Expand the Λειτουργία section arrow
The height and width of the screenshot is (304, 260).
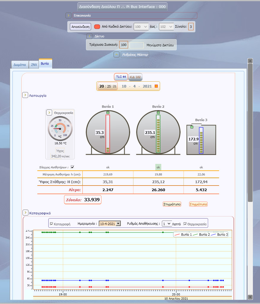tap(25, 95)
